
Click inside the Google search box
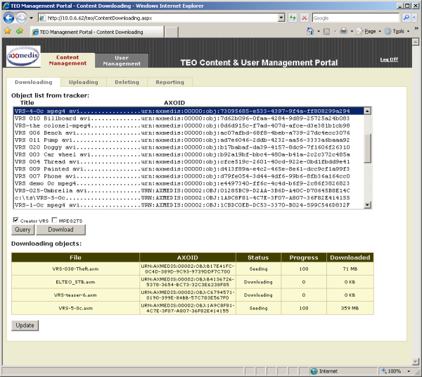[x=356, y=18]
